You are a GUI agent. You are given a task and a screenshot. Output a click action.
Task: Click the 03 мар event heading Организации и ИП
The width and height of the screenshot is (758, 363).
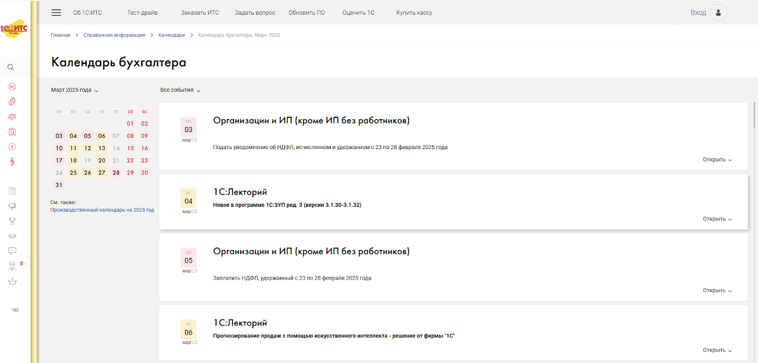coord(311,121)
